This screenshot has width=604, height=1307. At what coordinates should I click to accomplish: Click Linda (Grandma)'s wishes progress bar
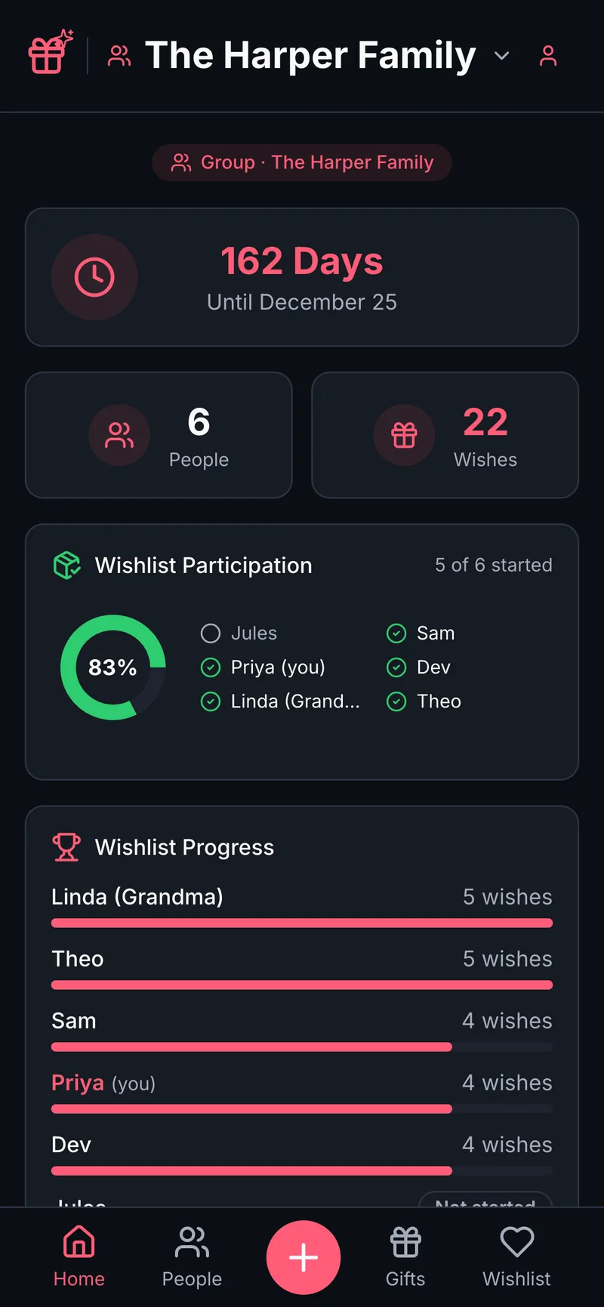coord(302,923)
